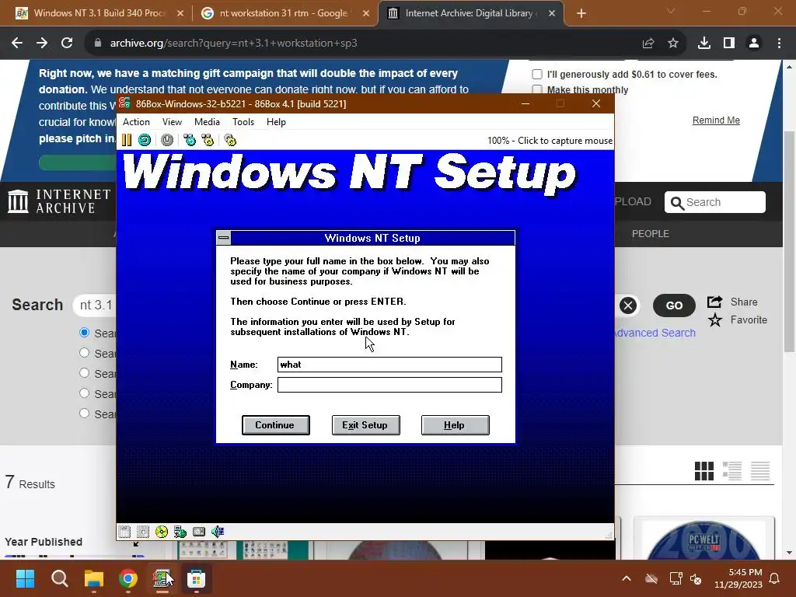
Task: Switch to tile grid view icon on archive.org
Action: pos(703,470)
